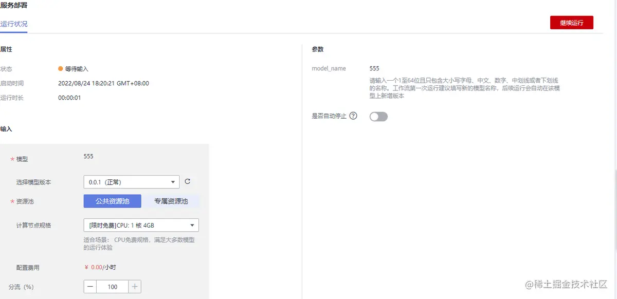Click the 适合场景 CPU description text
Screen dimensions: 617x299
pos(139,244)
